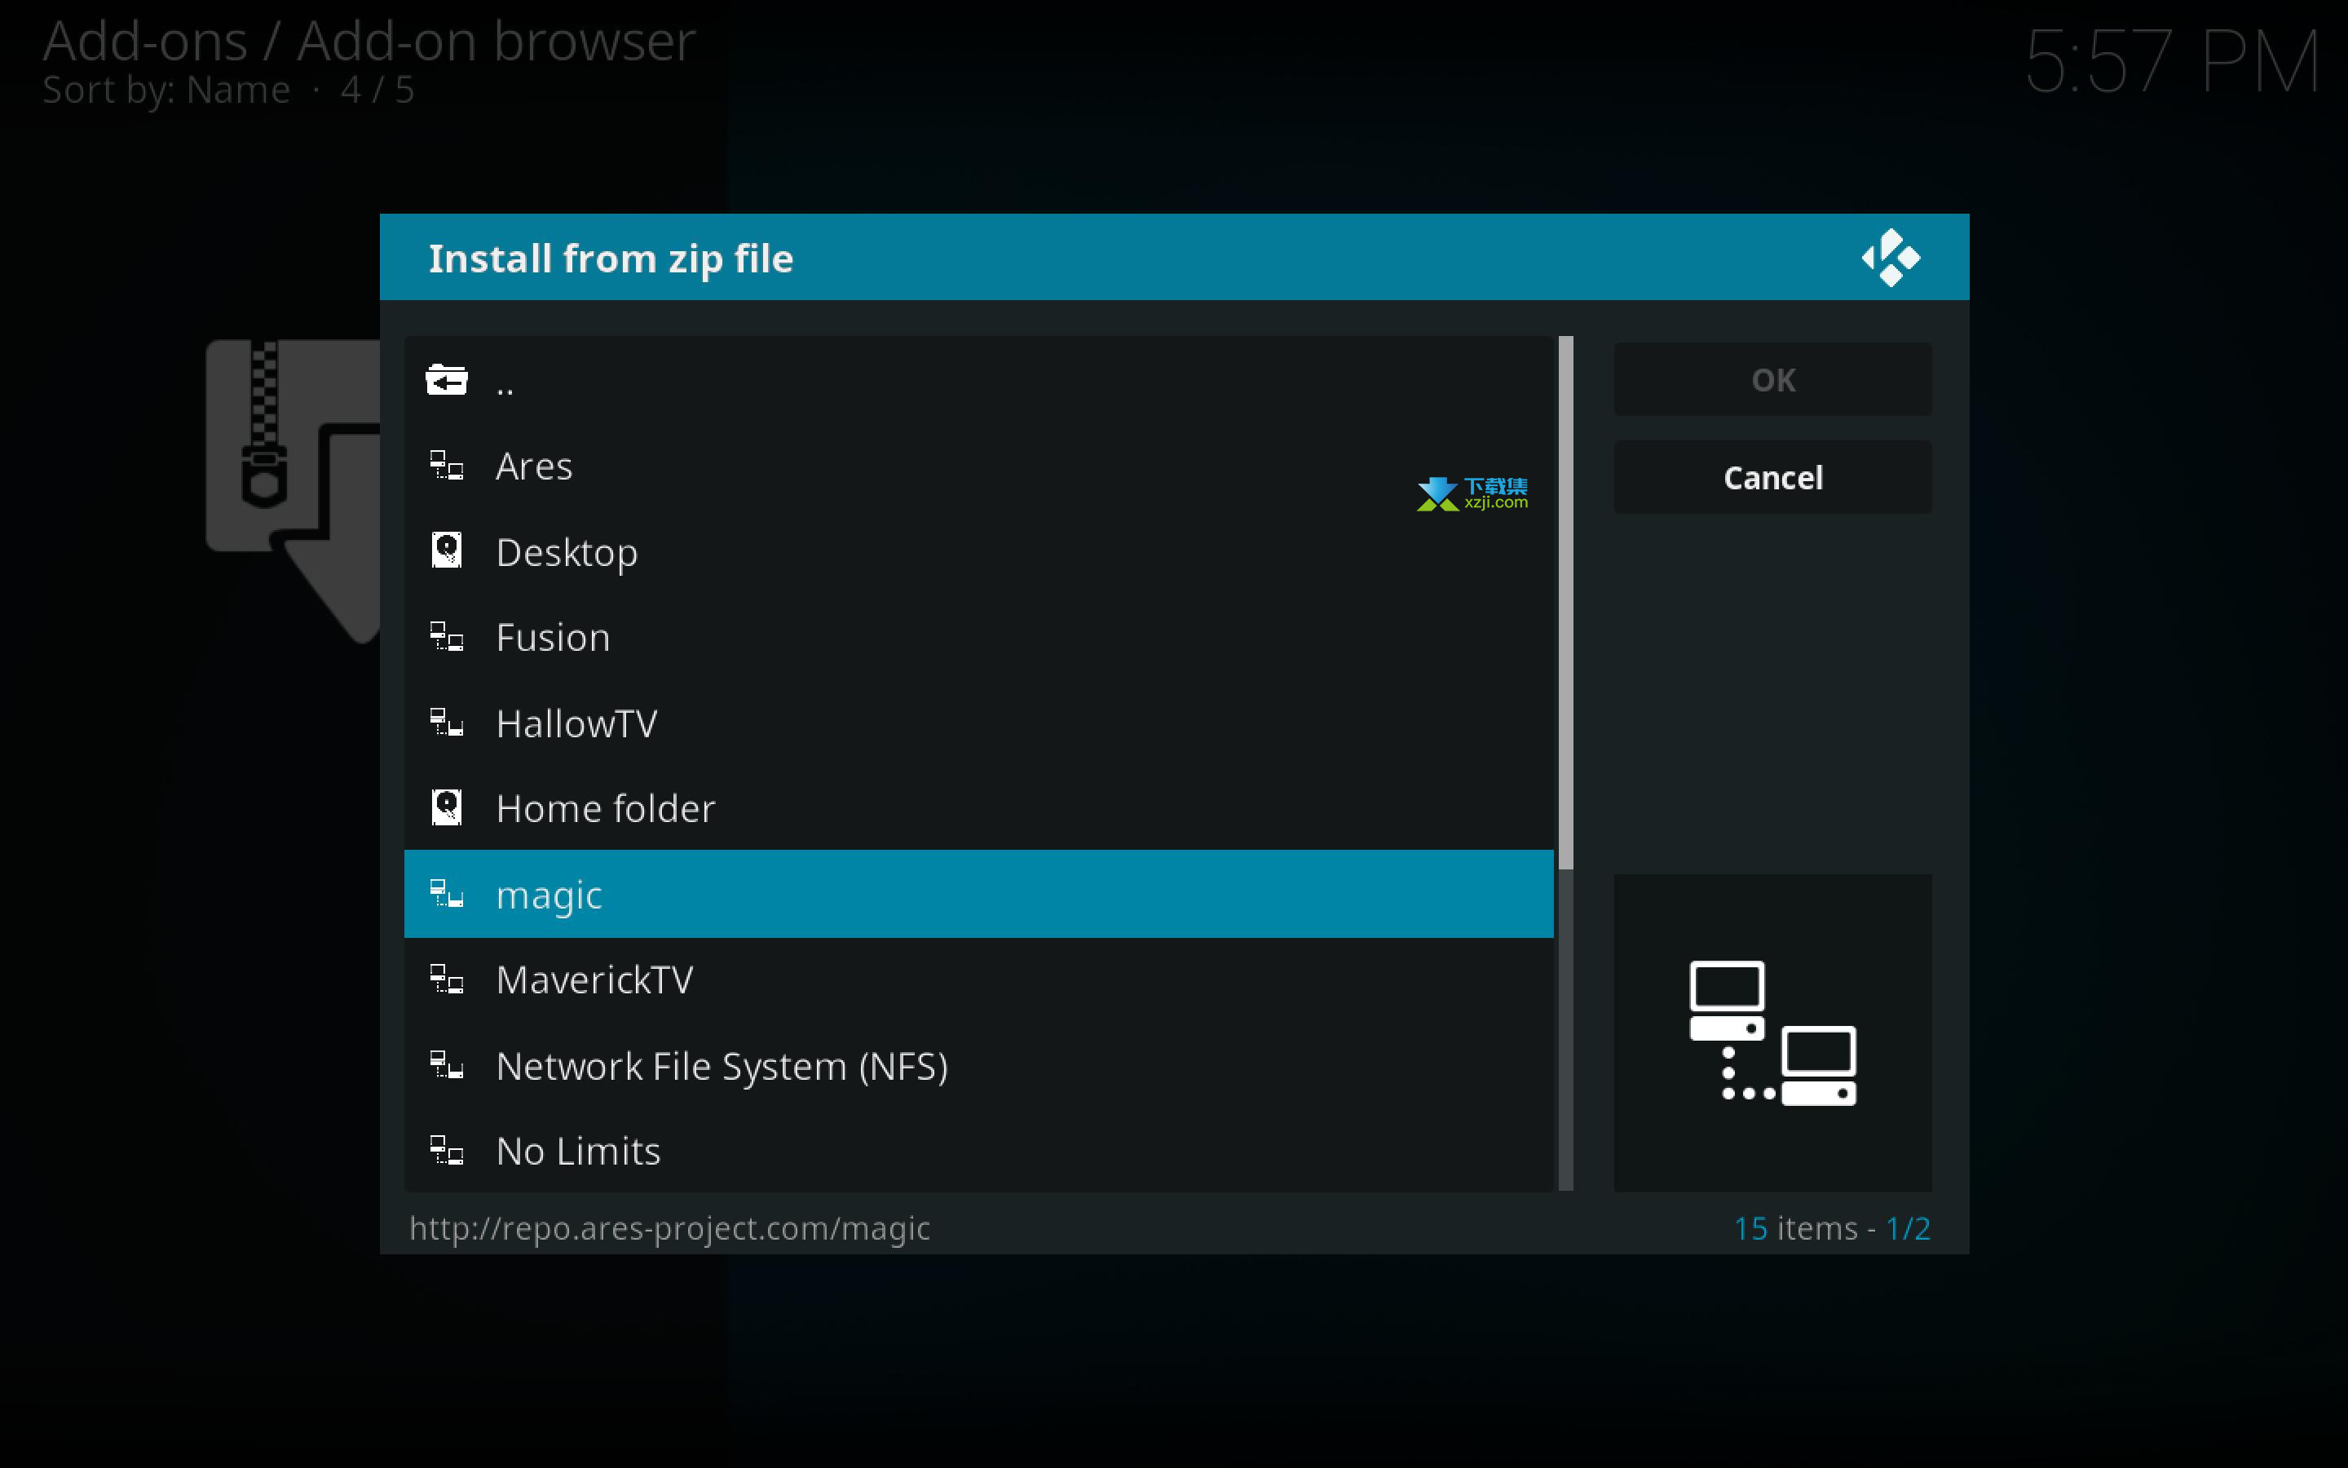The height and width of the screenshot is (1468, 2348).
Task: Click the large network preview thumbnail
Action: tap(1772, 1033)
